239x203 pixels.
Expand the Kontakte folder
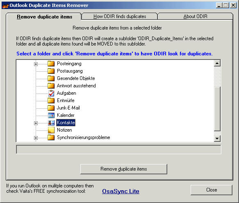click(x=36, y=123)
